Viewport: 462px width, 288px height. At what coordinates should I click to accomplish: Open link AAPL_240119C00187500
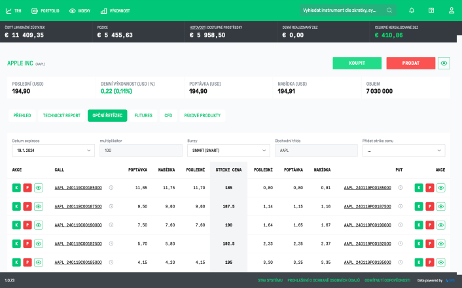click(x=78, y=206)
